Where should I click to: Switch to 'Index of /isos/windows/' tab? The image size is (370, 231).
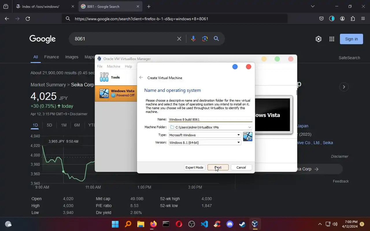tap(45, 6)
